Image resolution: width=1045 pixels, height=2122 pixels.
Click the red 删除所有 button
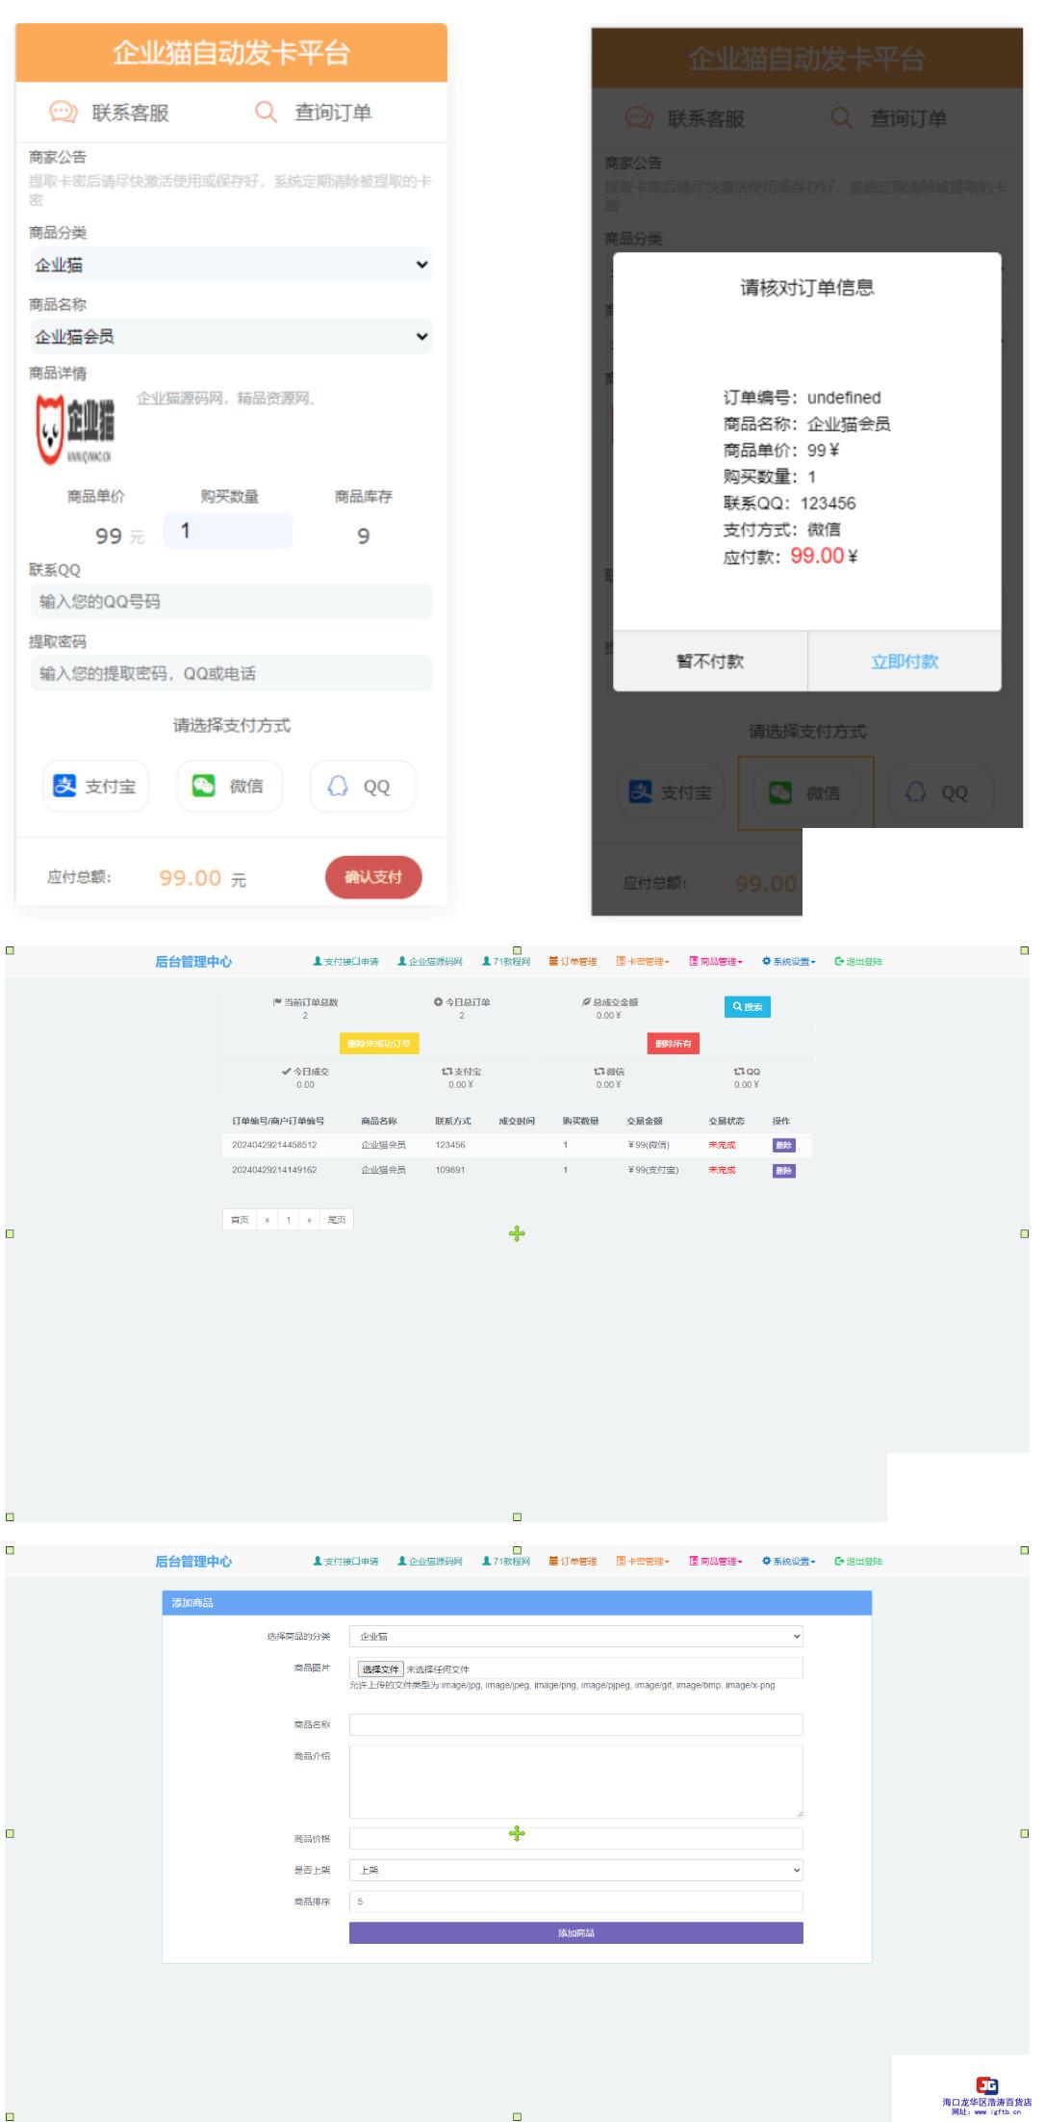pos(674,1044)
